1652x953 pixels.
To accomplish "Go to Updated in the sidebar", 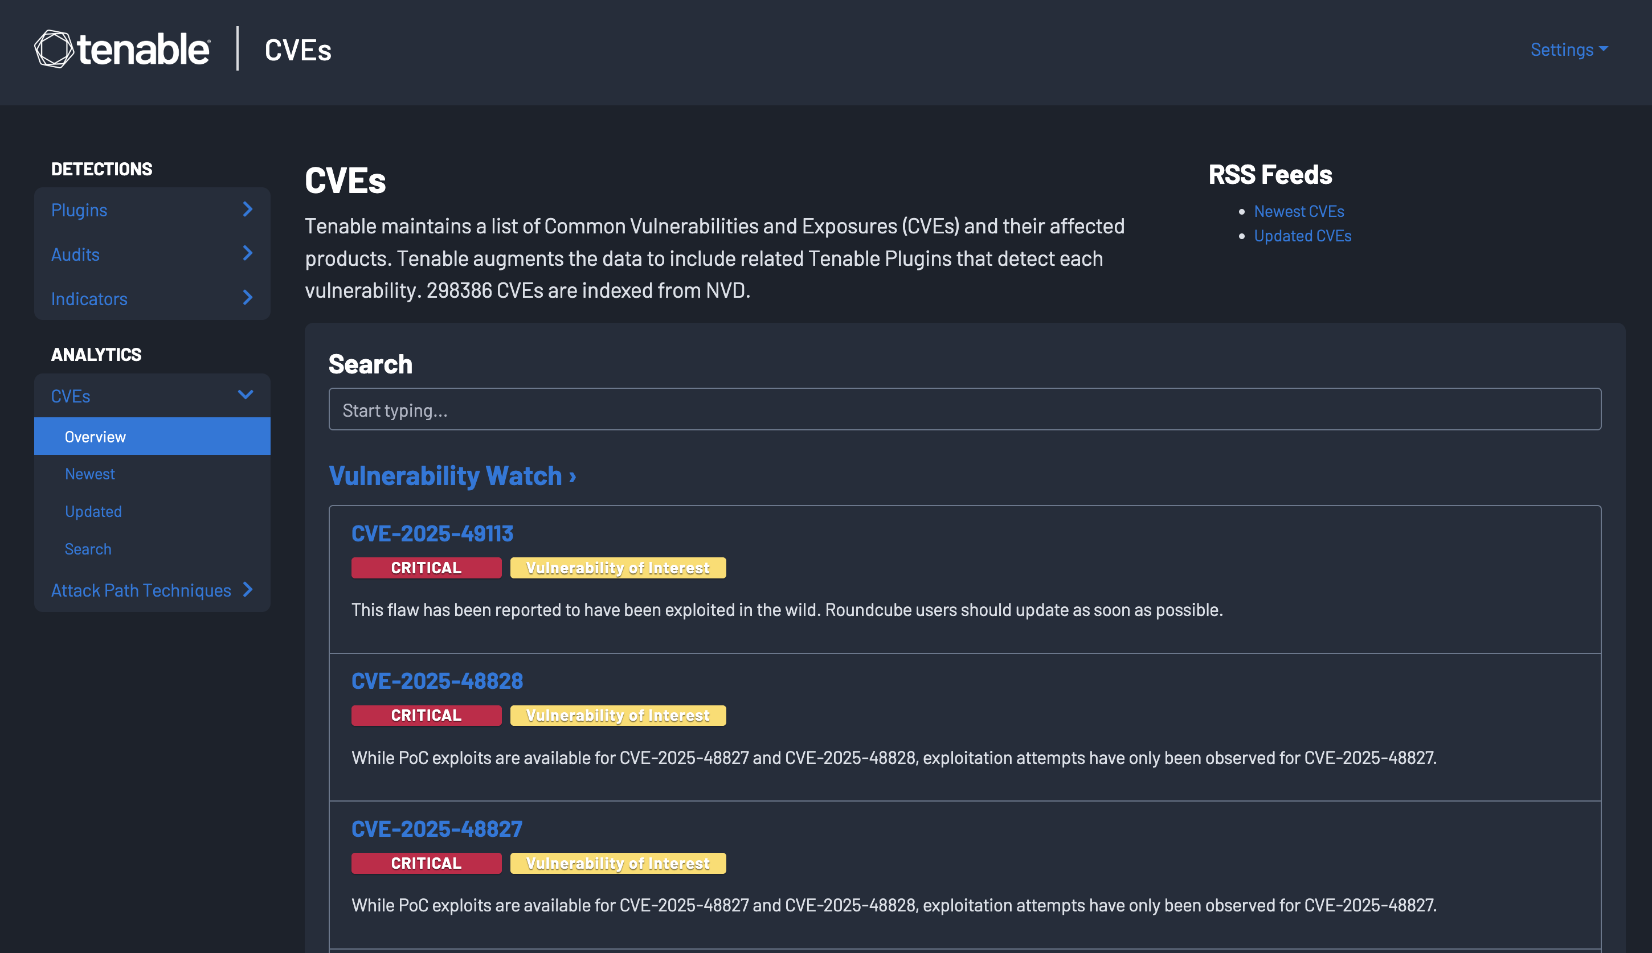I will tap(93, 511).
